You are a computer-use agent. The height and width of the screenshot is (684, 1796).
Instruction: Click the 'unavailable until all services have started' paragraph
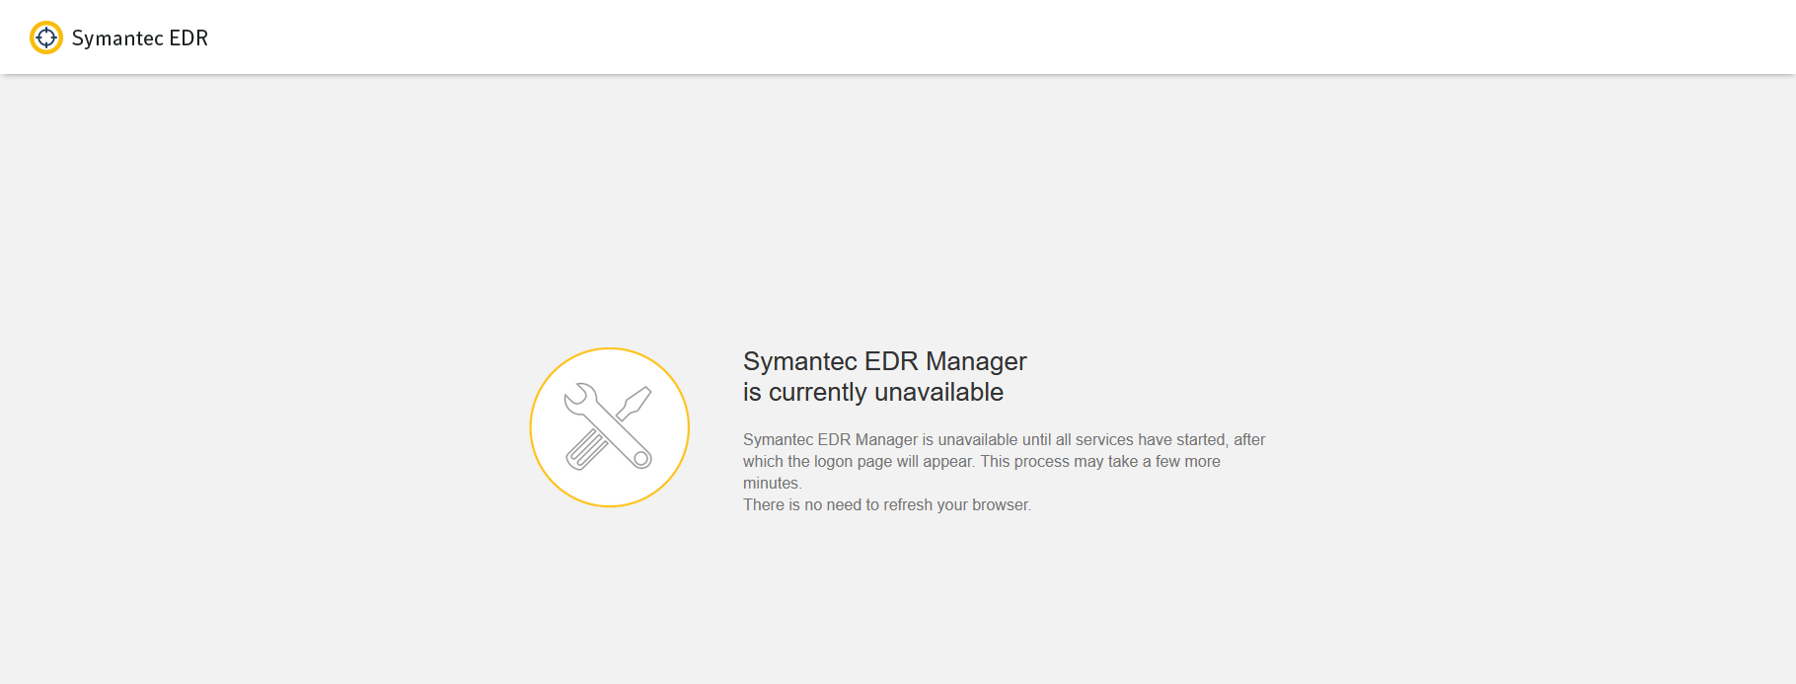[1004, 461]
